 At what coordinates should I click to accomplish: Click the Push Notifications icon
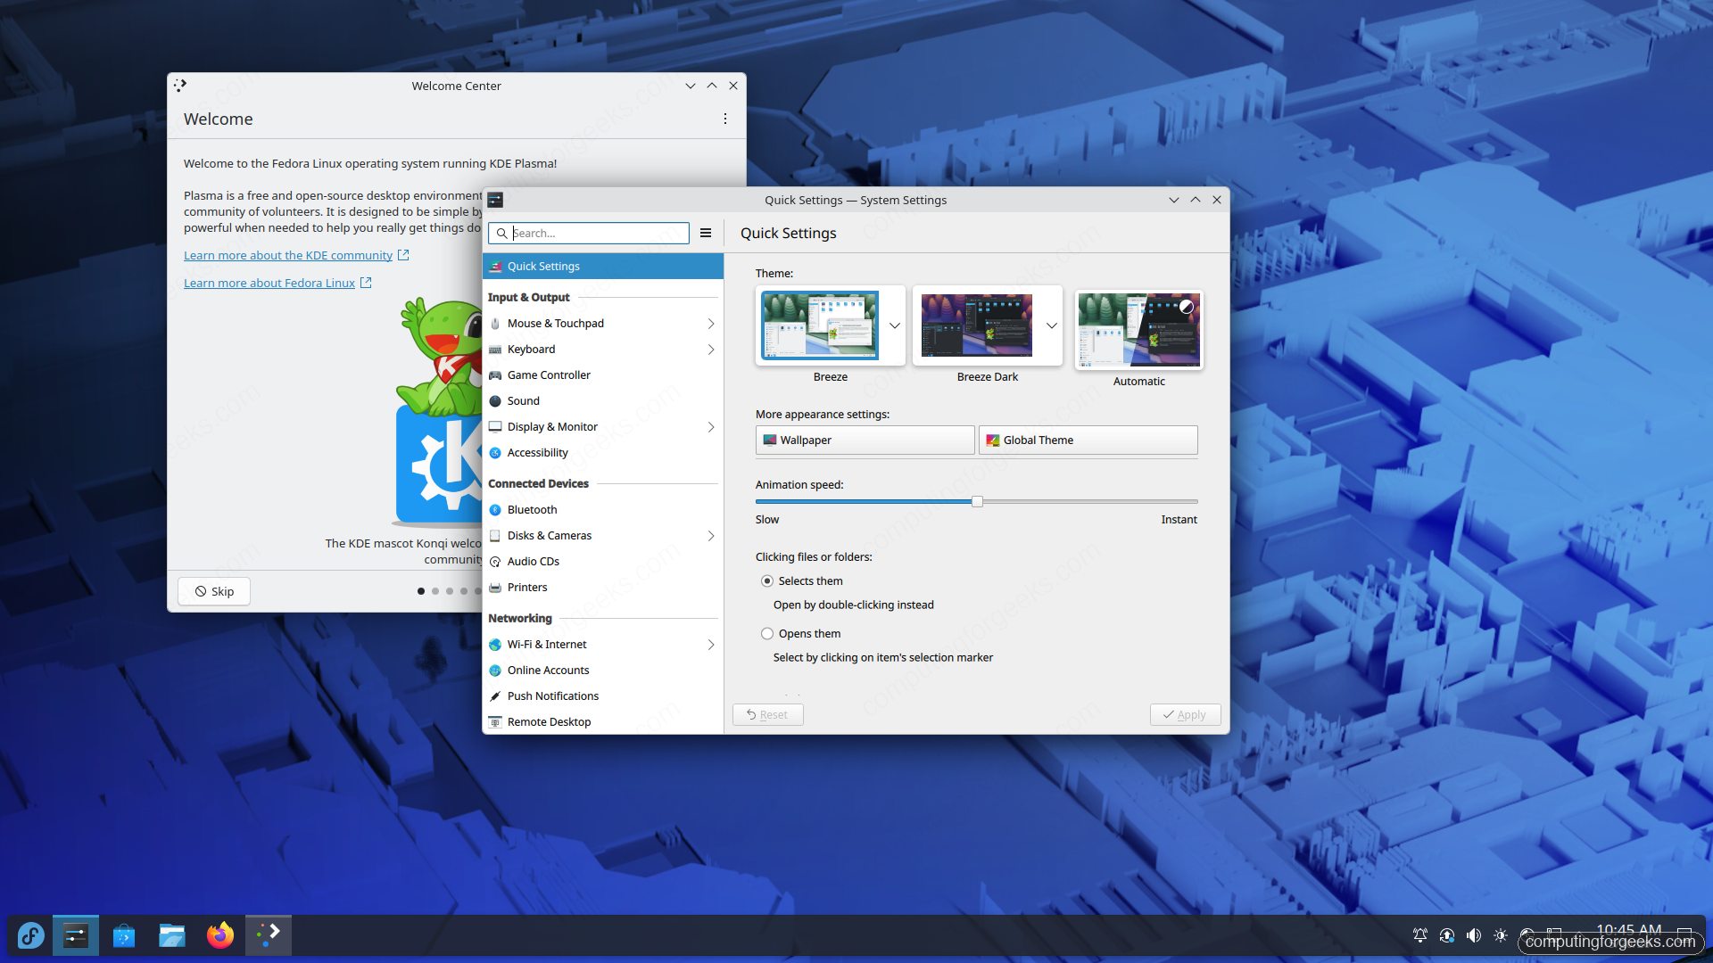[495, 696]
